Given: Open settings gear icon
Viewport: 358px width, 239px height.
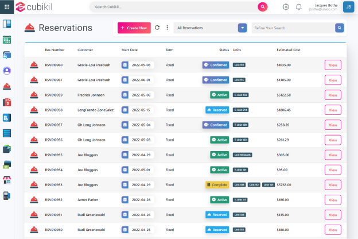Looking at the screenshot, I should (x=286, y=7).
